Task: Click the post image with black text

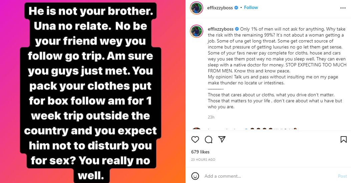Action: (93, 91)
